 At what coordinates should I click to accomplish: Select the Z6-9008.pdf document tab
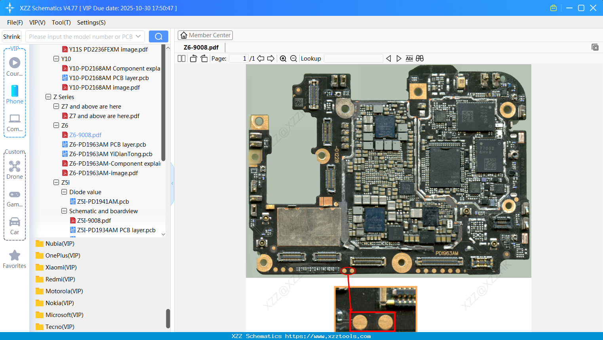(x=201, y=48)
